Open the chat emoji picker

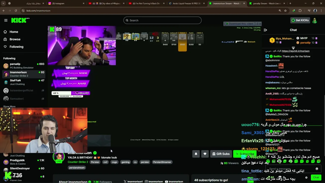click(x=317, y=169)
